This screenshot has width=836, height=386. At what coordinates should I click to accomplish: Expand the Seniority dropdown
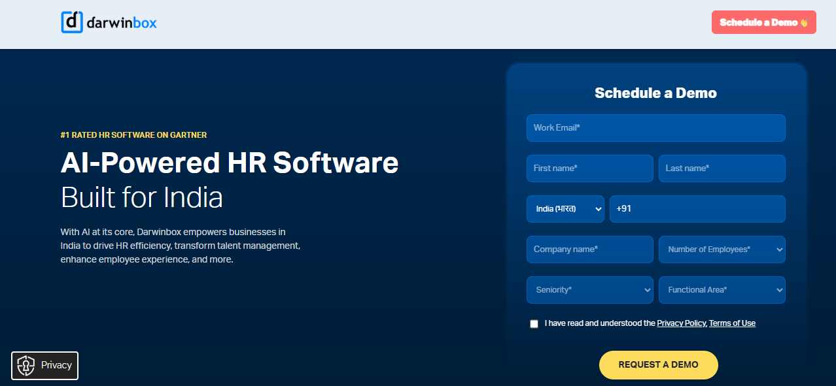pyautogui.click(x=589, y=290)
